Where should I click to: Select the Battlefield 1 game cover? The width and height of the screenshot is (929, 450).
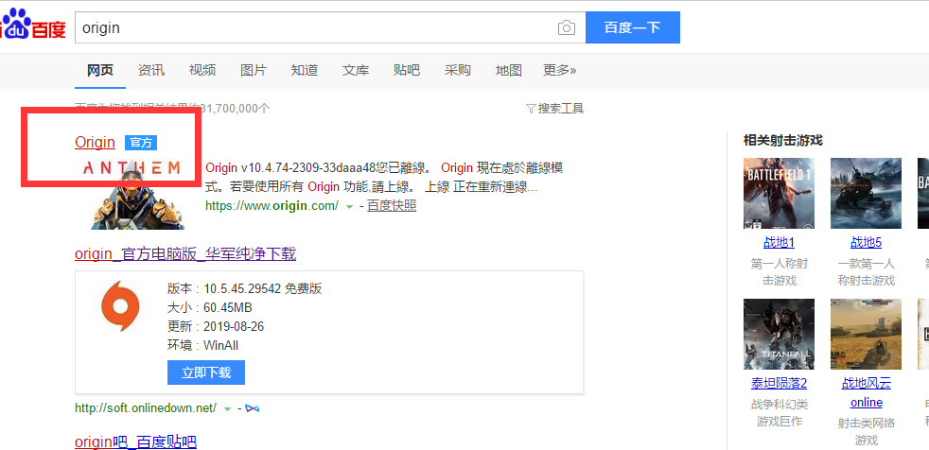(779, 194)
